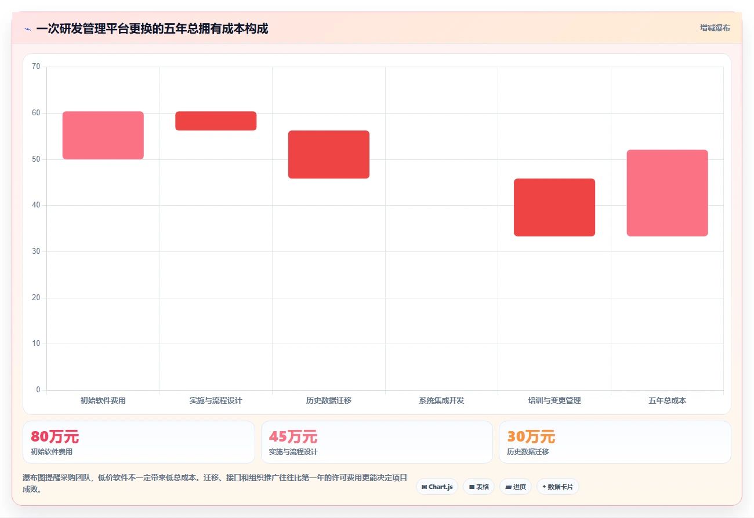Open the 80万元 初始软件费用 card
This screenshot has height=518, width=754.
pyautogui.click(x=139, y=442)
